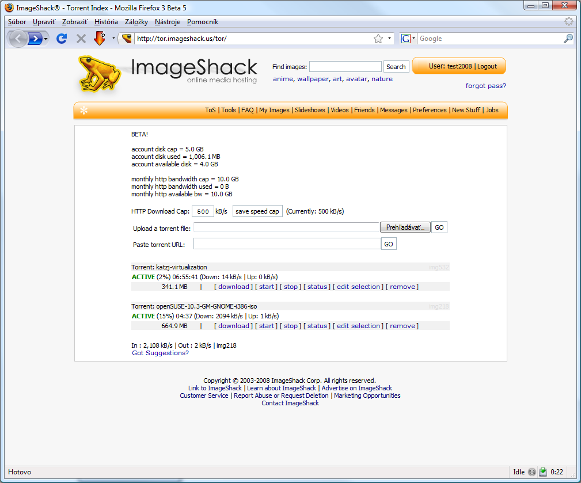Open the História menu
Viewport: 581px width, 483px height.
click(x=106, y=22)
